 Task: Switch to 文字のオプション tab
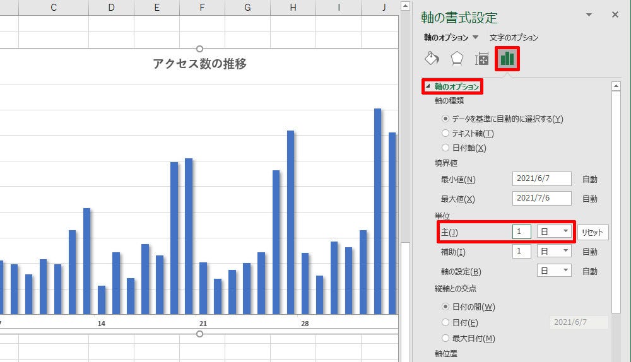(x=514, y=38)
